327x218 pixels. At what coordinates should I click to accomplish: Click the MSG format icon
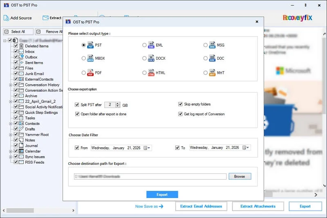click(x=212, y=45)
